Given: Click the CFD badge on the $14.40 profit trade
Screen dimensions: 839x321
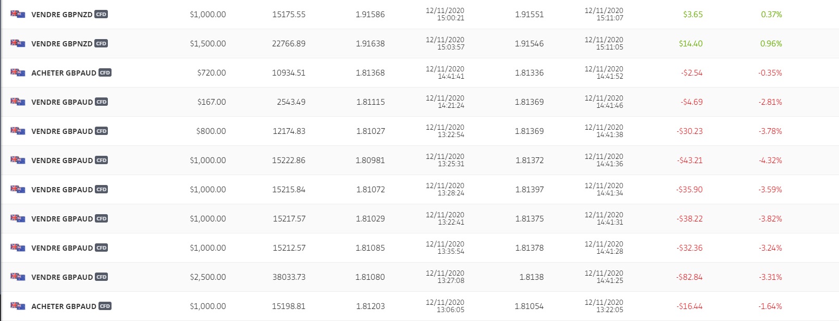Looking at the screenshot, I should [x=101, y=44].
